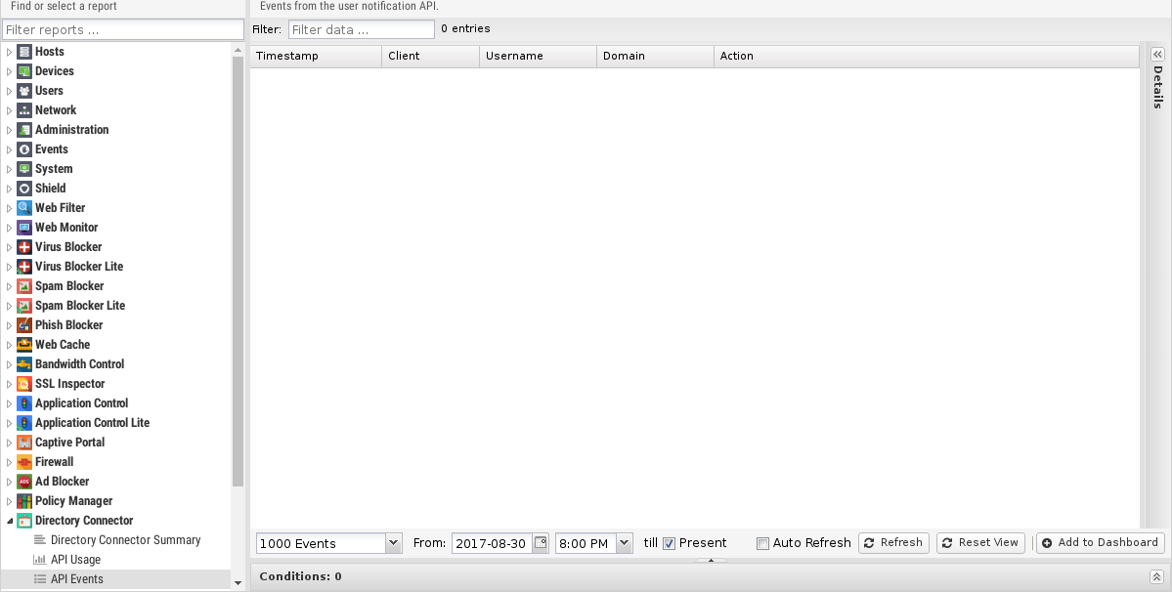The height and width of the screenshot is (592, 1172).
Task: Click the Policy Manager icon
Action: 23,501
